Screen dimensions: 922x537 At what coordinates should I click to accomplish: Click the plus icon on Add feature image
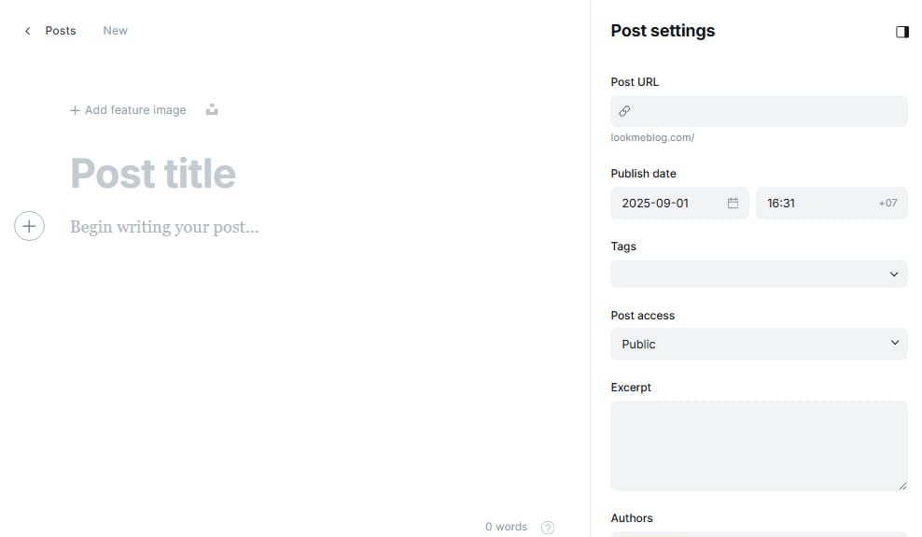tap(75, 110)
